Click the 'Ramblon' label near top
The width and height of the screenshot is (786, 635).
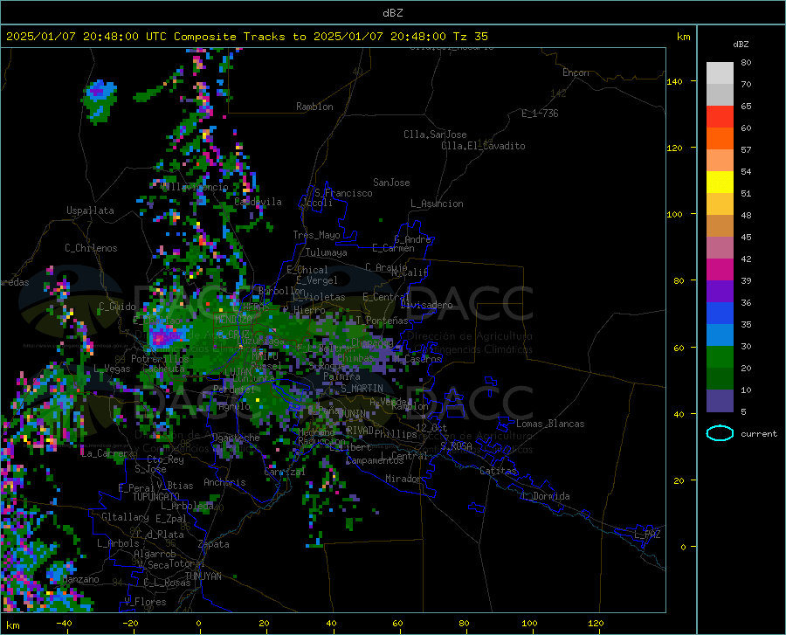tap(314, 107)
